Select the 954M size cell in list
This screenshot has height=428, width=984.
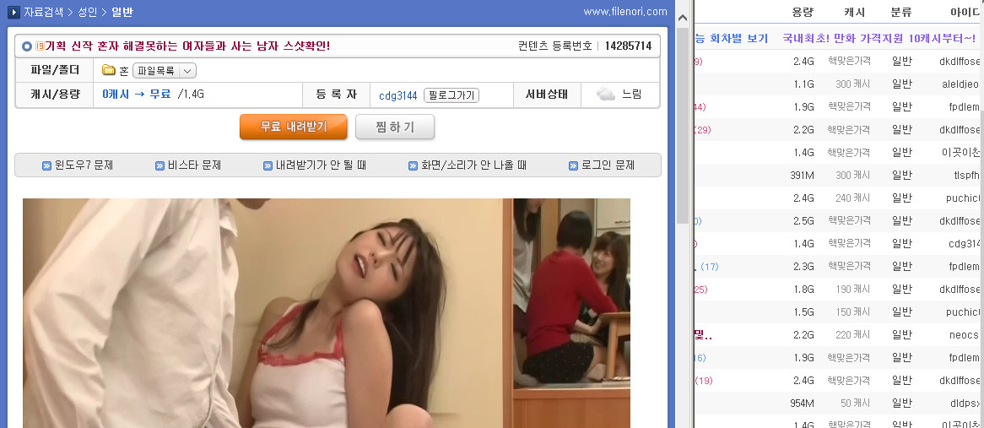tap(803, 403)
